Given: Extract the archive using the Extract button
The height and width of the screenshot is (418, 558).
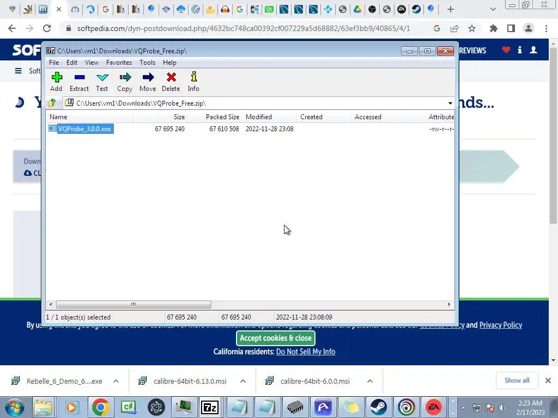Looking at the screenshot, I should pyautogui.click(x=79, y=82).
